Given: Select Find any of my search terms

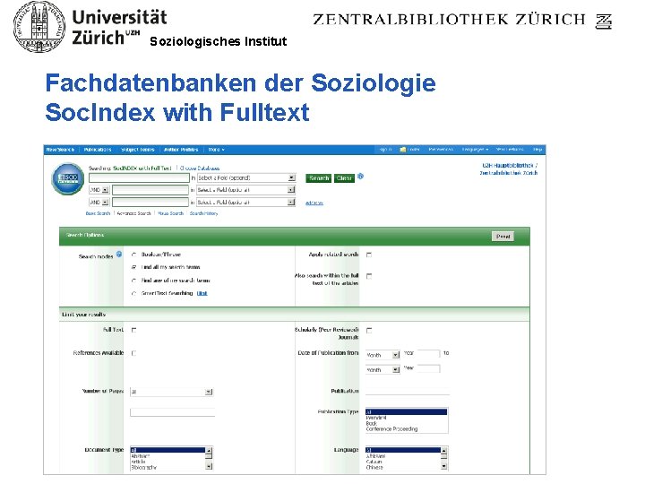Looking at the screenshot, I should pyautogui.click(x=133, y=281).
